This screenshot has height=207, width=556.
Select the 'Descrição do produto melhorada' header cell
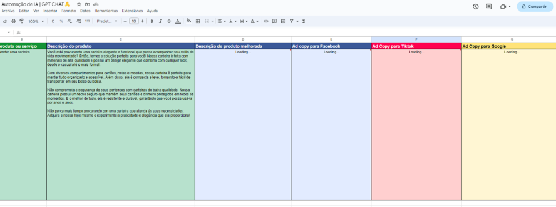click(x=243, y=46)
